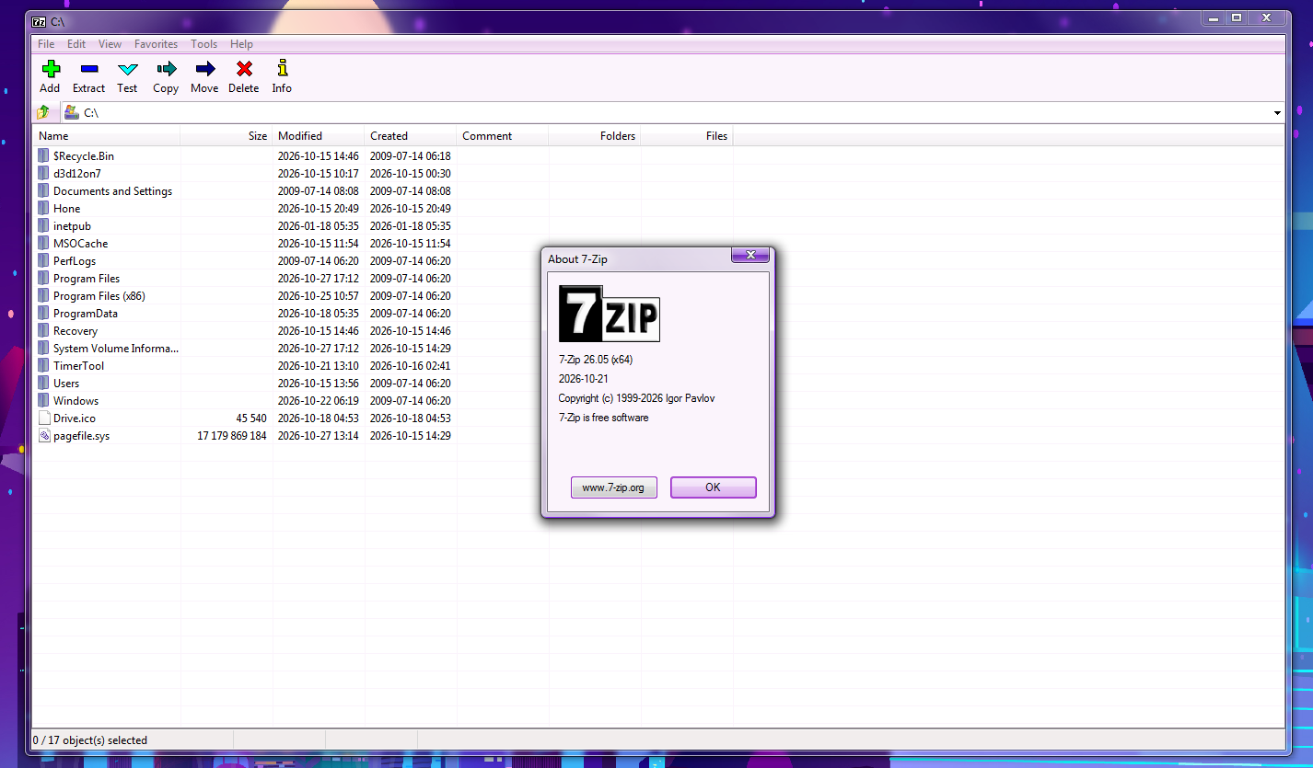Viewport: 1313px width, 768px height.
Task: Sort by the Modified column header
Action: (319, 135)
